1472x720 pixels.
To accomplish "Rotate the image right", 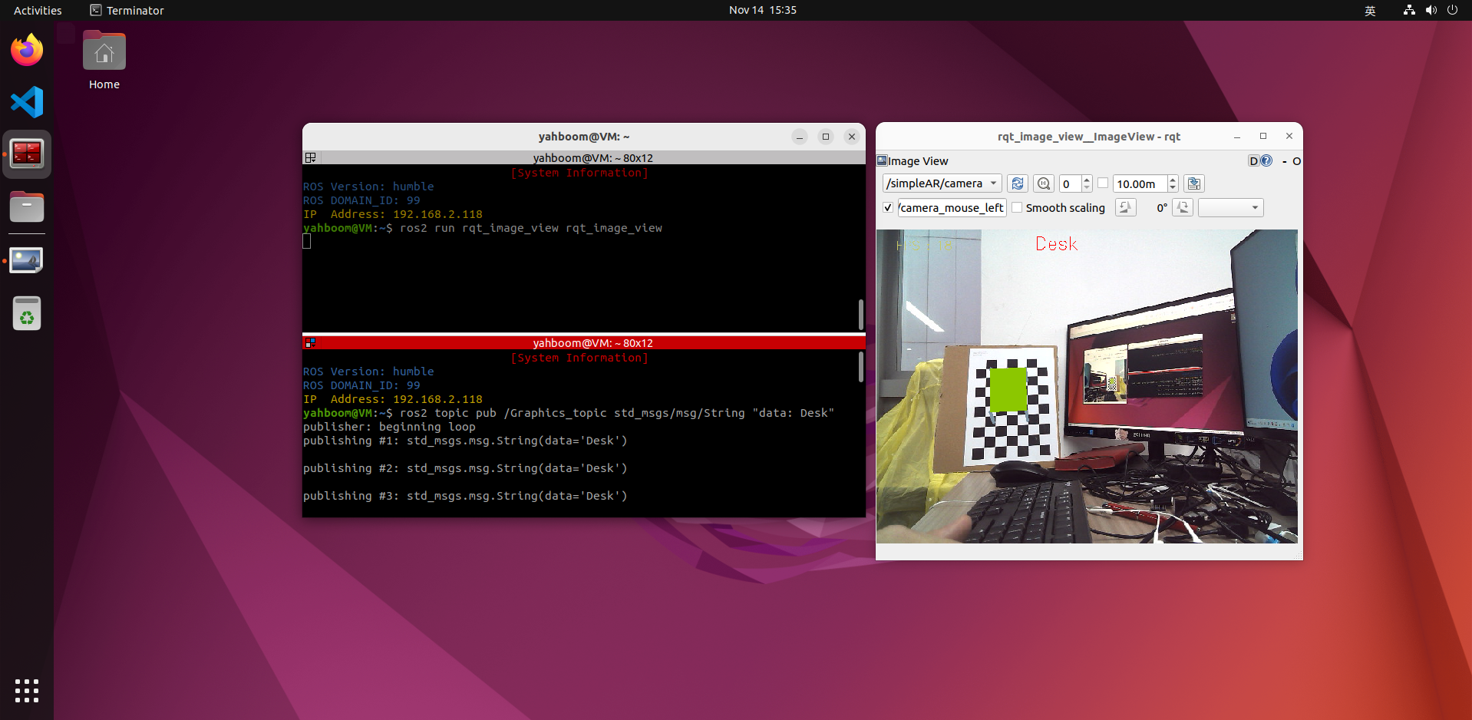I will pos(1183,207).
